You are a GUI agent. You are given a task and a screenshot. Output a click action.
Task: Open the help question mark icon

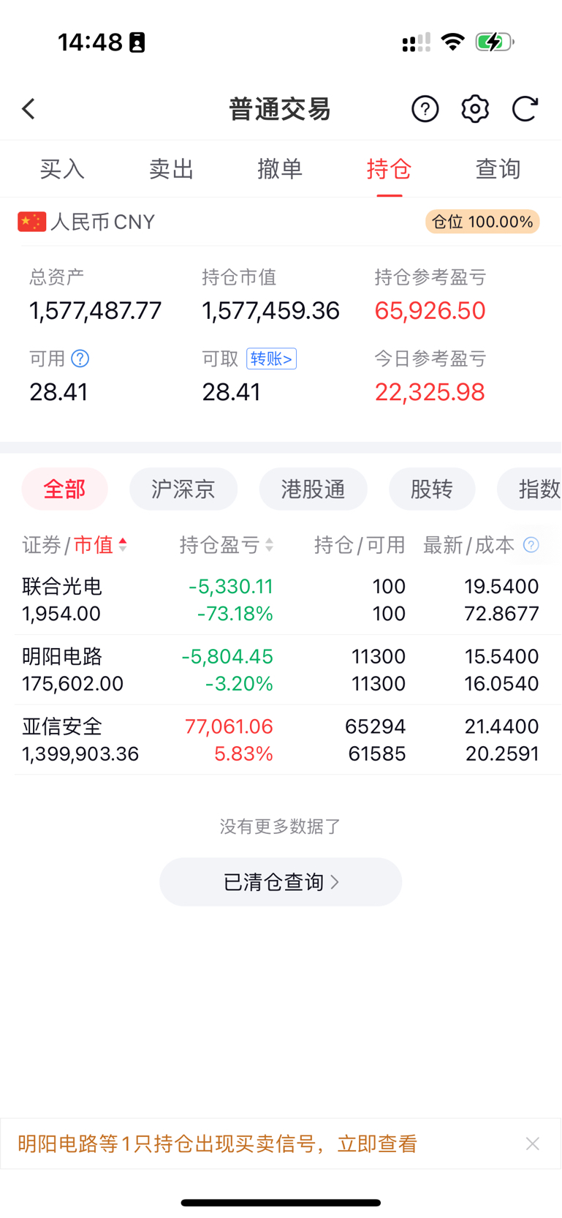tap(425, 109)
